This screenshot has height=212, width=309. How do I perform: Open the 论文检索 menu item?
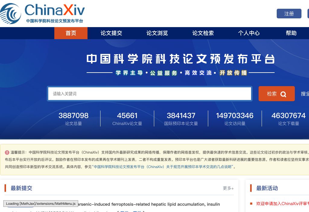(x=203, y=33)
